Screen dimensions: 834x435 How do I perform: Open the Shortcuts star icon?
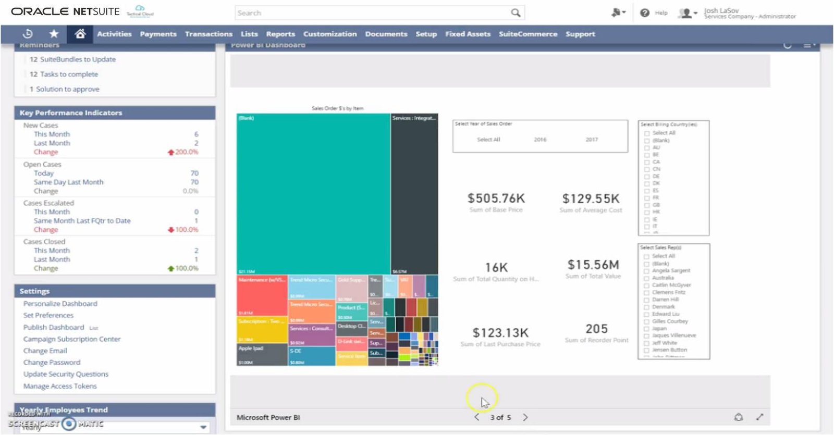pos(54,34)
